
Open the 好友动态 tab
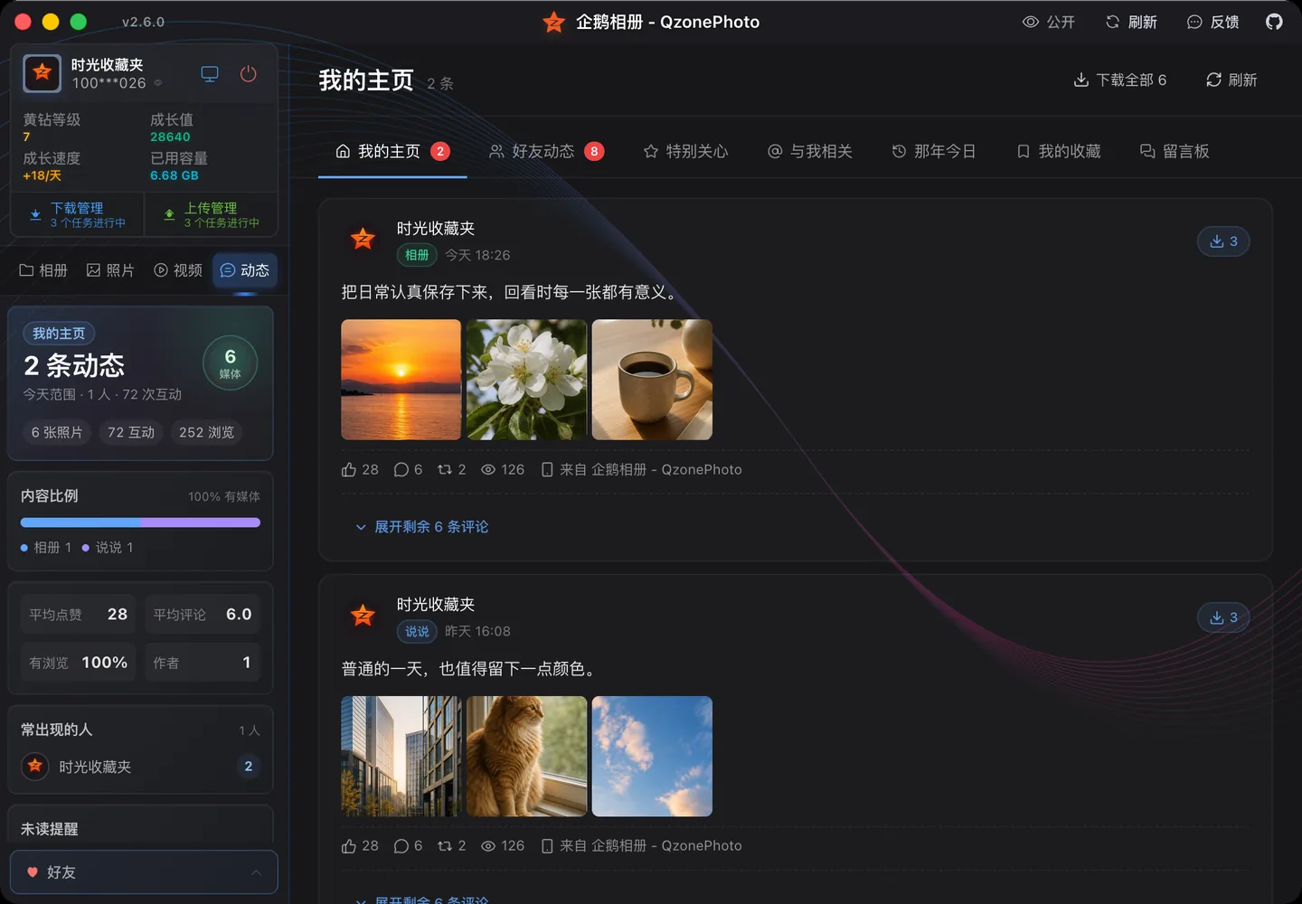[x=546, y=151]
